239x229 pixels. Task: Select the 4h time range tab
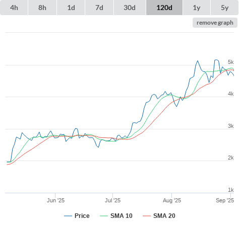click(x=14, y=8)
